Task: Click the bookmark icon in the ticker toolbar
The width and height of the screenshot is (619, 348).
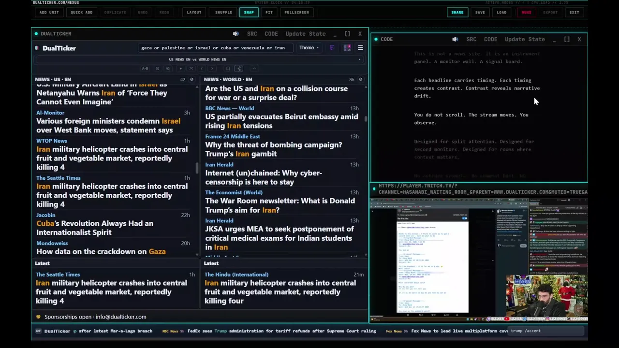Action: click(228, 69)
